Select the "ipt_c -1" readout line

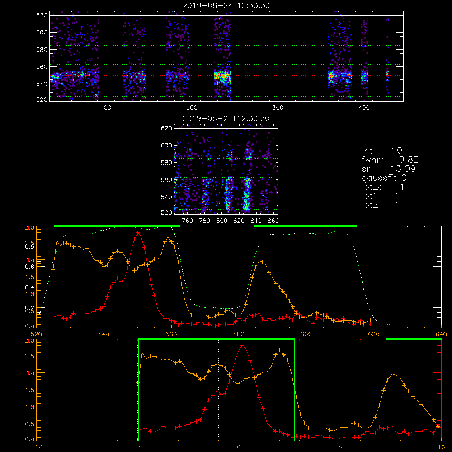[383, 187]
